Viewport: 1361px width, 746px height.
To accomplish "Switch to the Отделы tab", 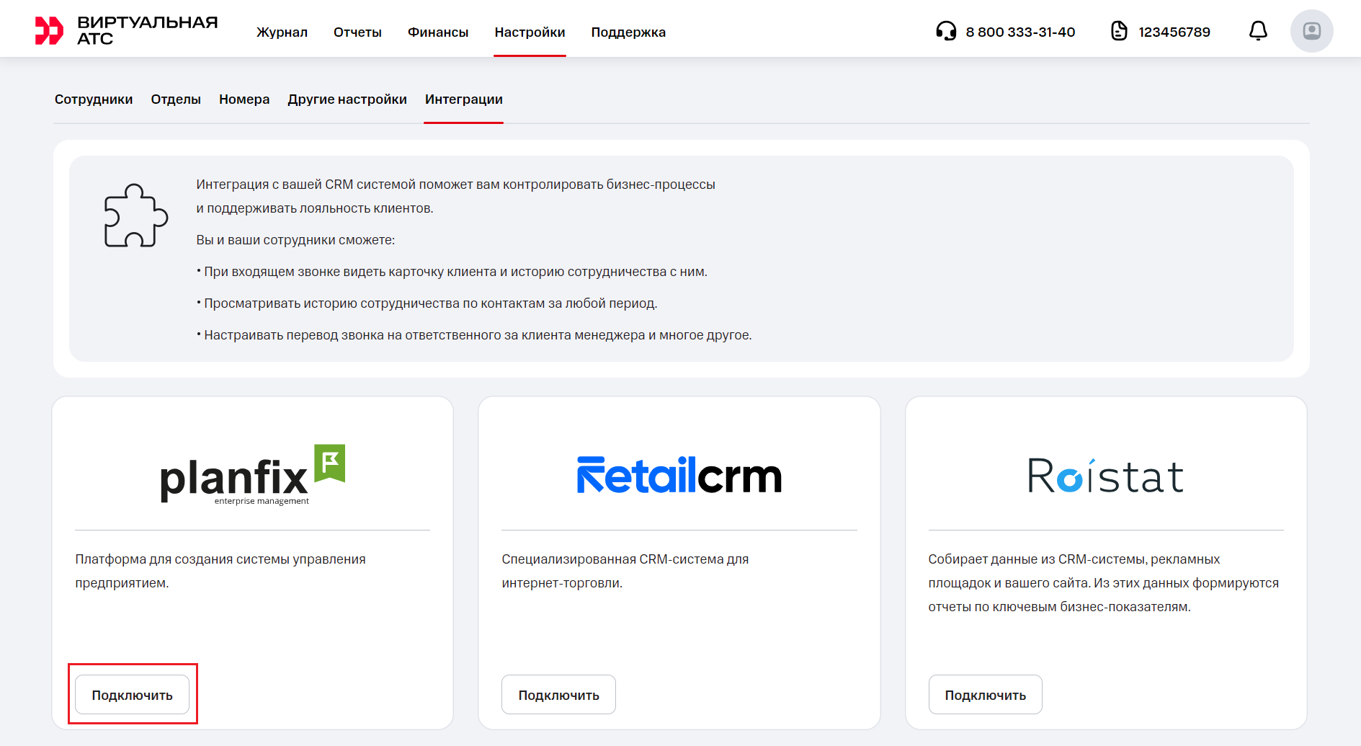I will [x=176, y=99].
